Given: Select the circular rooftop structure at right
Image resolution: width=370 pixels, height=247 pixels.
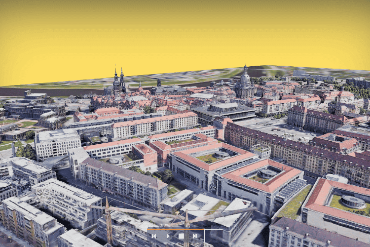Looking at the screenshot, I should click(x=353, y=201).
